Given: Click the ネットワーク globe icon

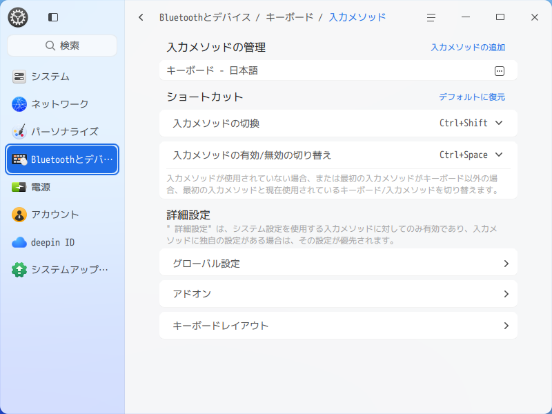Looking at the screenshot, I should pyautogui.click(x=19, y=104).
